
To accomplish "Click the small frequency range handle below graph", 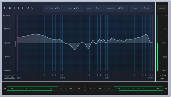I will 85,73.
